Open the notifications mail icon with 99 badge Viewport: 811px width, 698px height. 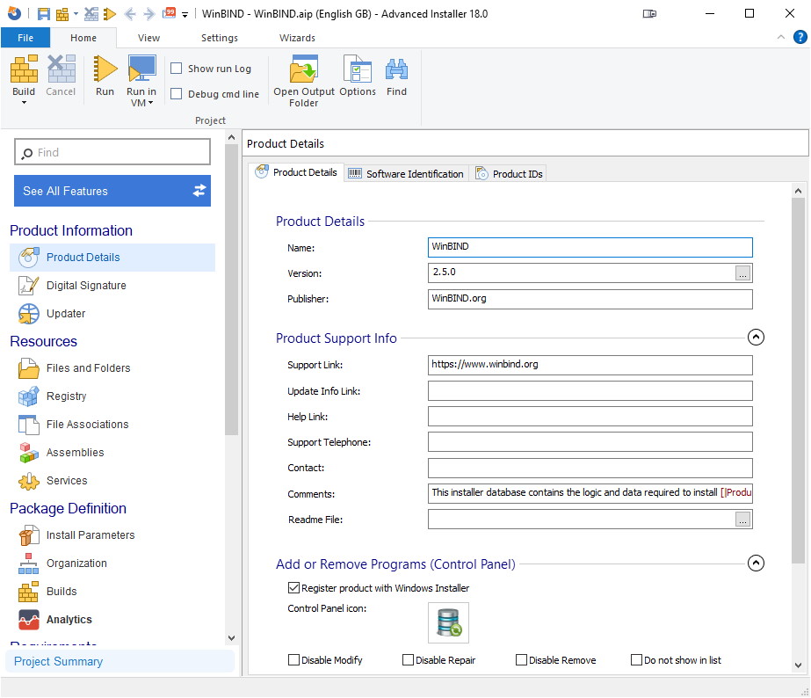tap(169, 13)
